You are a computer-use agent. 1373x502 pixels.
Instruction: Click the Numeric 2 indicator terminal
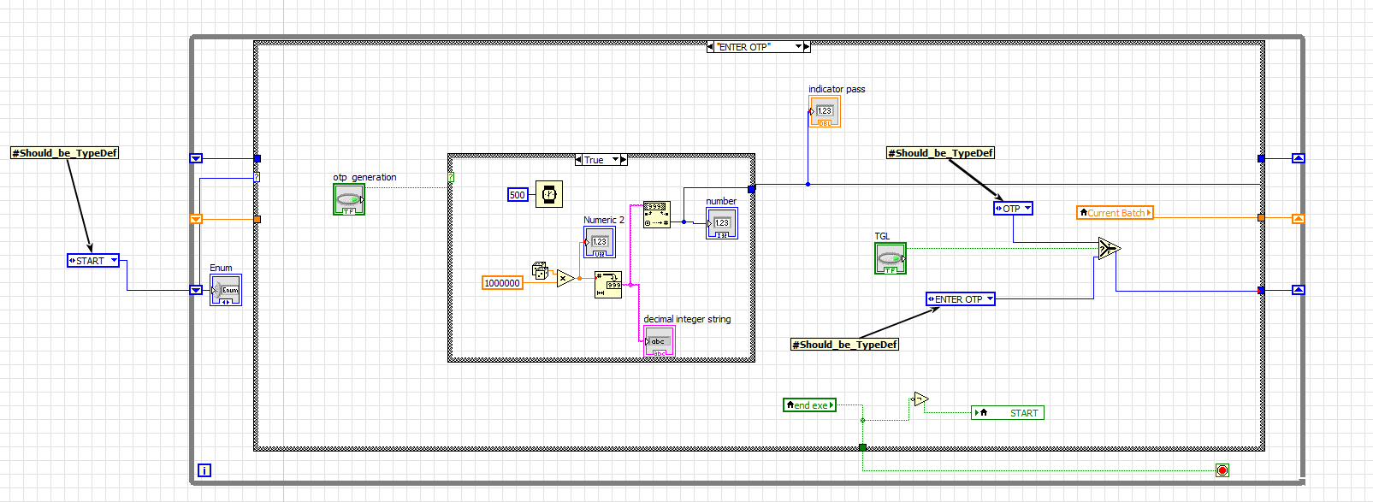point(599,243)
